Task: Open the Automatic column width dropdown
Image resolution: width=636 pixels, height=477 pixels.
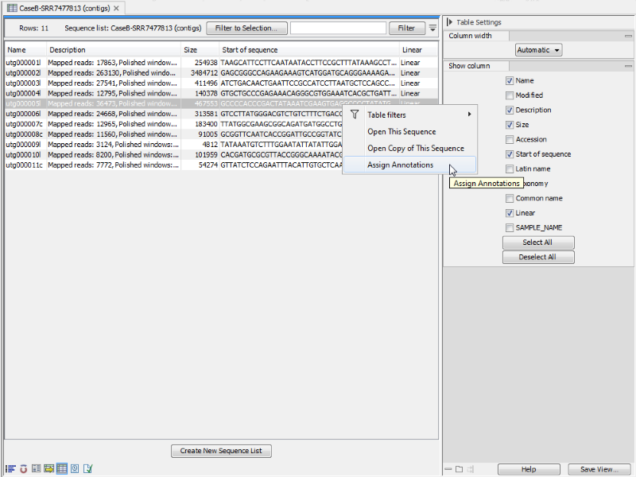Action: coord(538,49)
